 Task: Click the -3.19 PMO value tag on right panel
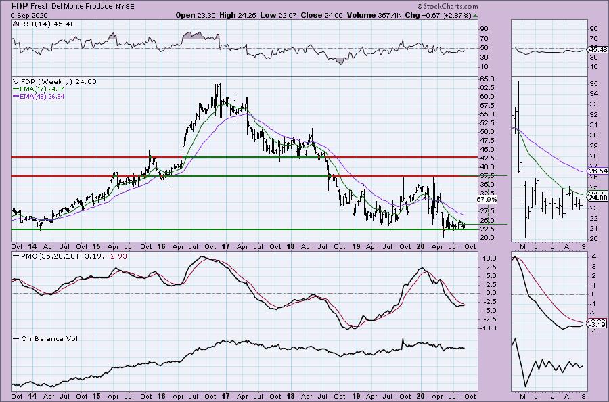point(597,324)
